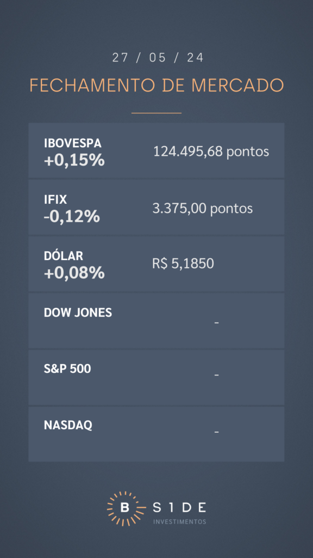This screenshot has width=313, height=558.
Task: Click the dash value in NASDAQ row
Action: click(x=217, y=432)
